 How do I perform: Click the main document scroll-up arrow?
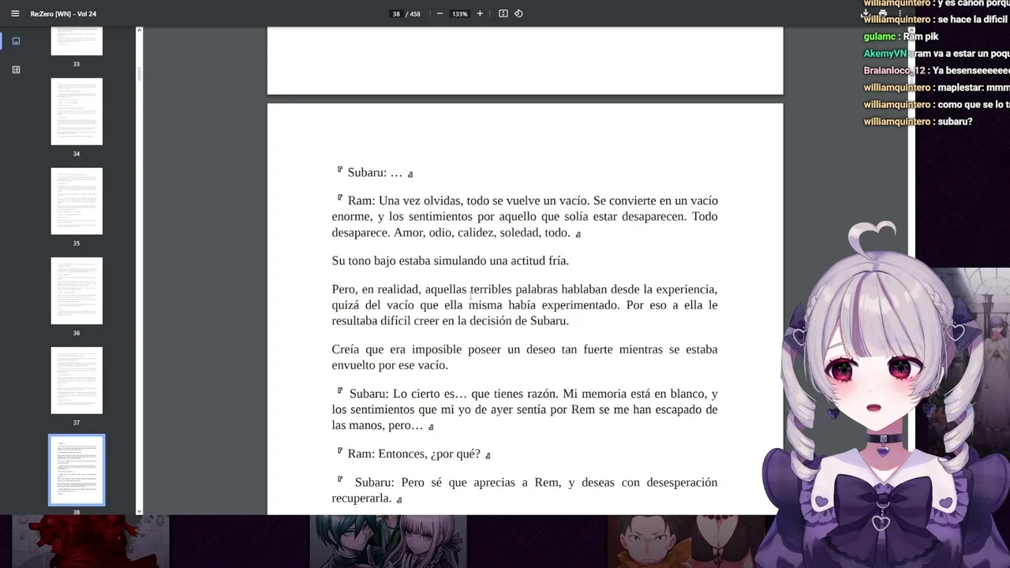[911, 30]
